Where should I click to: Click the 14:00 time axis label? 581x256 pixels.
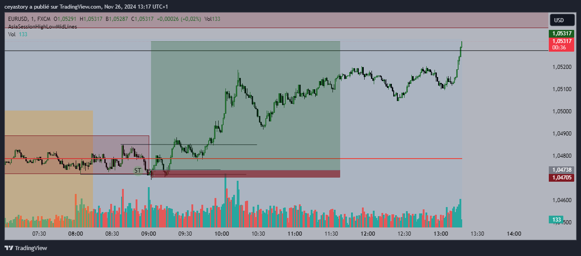coord(514,234)
